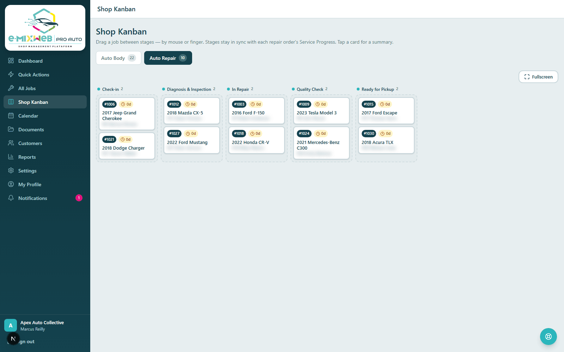Open the 2017 Jeep Grand Cherokee card

click(127, 114)
